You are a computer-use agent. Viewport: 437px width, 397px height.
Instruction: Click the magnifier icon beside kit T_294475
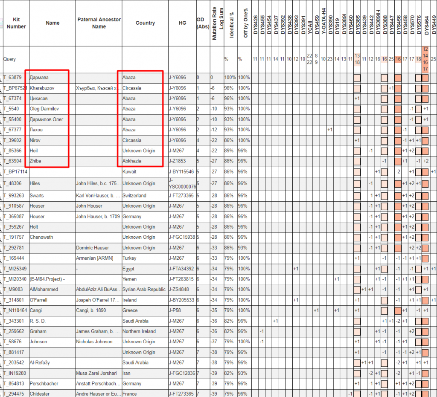coord(1,394)
